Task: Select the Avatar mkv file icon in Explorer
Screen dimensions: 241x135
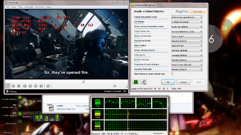Action: [x=50, y=107]
